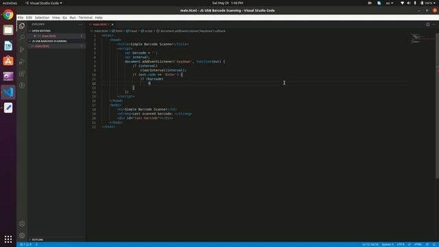The image size is (439, 247).
Task: Open the Terminal menu
Action: pyautogui.click(x=85, y=17)
